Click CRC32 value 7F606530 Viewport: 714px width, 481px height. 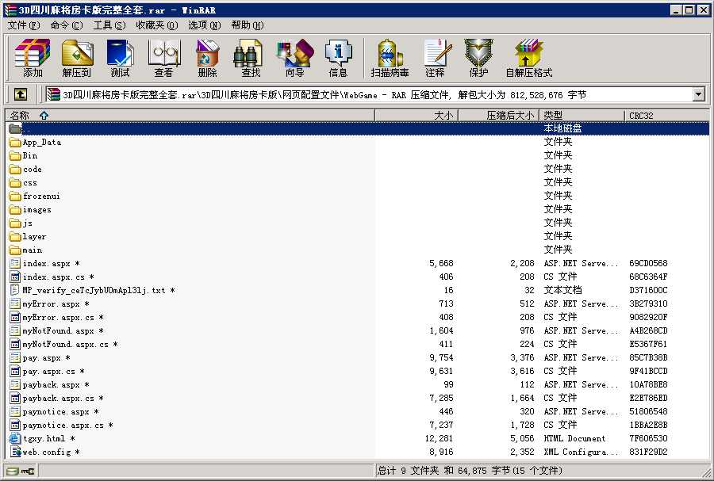coord(648,438)
